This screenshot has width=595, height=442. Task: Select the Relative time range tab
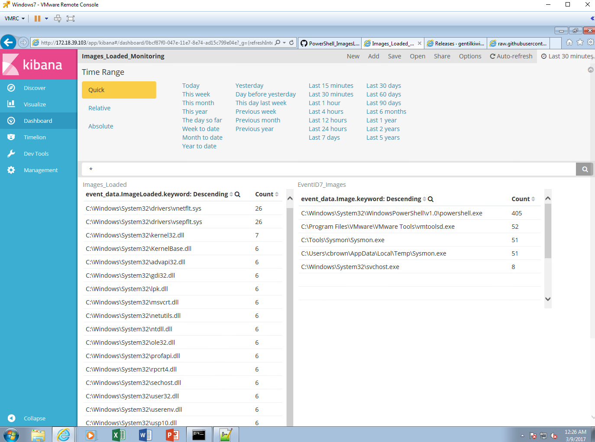[x=99, y=108]
